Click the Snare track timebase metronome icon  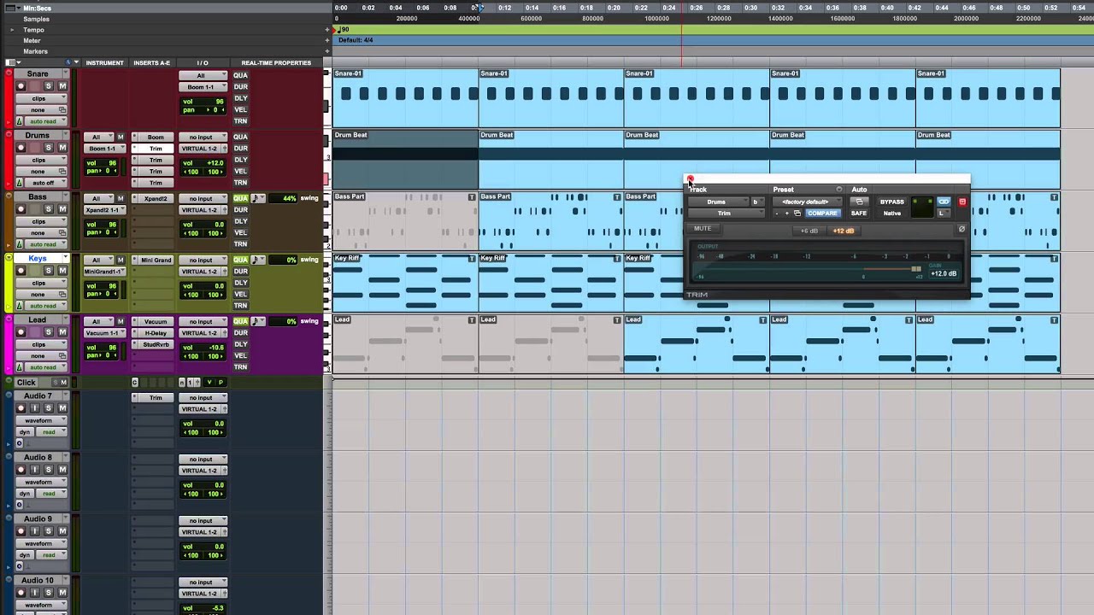pyautogui.click(x=20, y=121)
